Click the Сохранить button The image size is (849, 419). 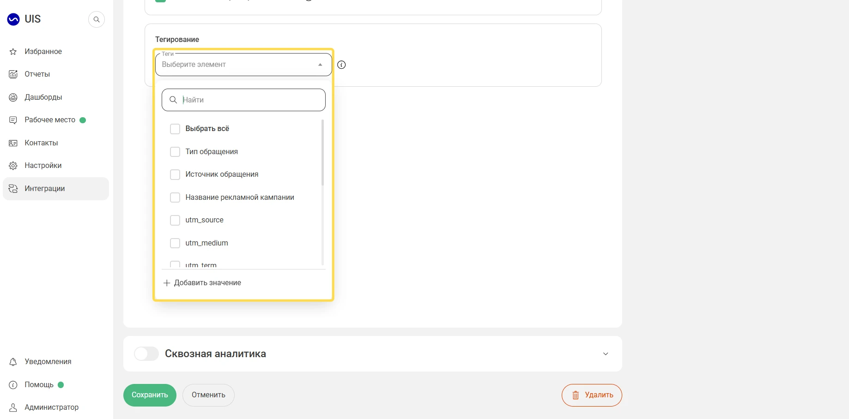click(150, 395)
